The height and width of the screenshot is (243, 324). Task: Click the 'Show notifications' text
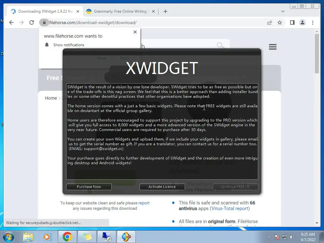point(69,45)
